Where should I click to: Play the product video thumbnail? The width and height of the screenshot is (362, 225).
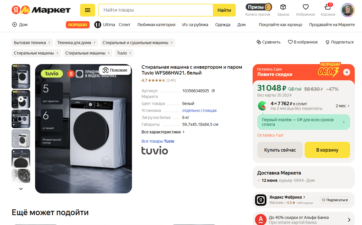pyautogui.click(x=21, y=99)
